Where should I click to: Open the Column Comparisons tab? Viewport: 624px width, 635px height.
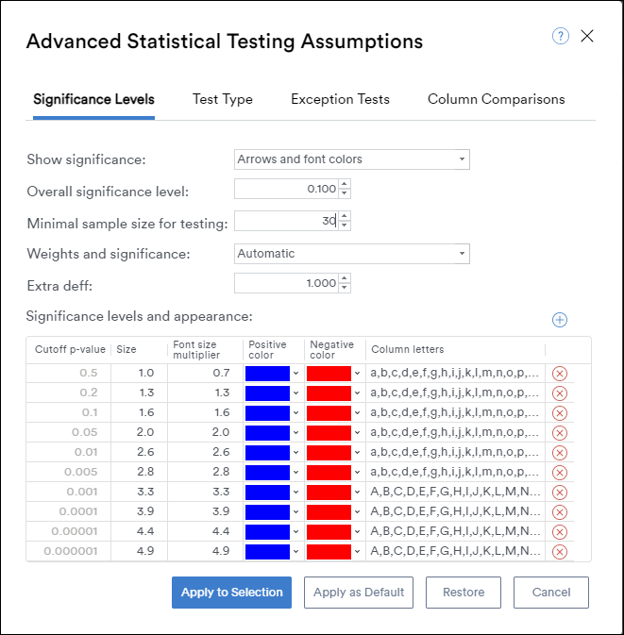click(x=497, y=99)
